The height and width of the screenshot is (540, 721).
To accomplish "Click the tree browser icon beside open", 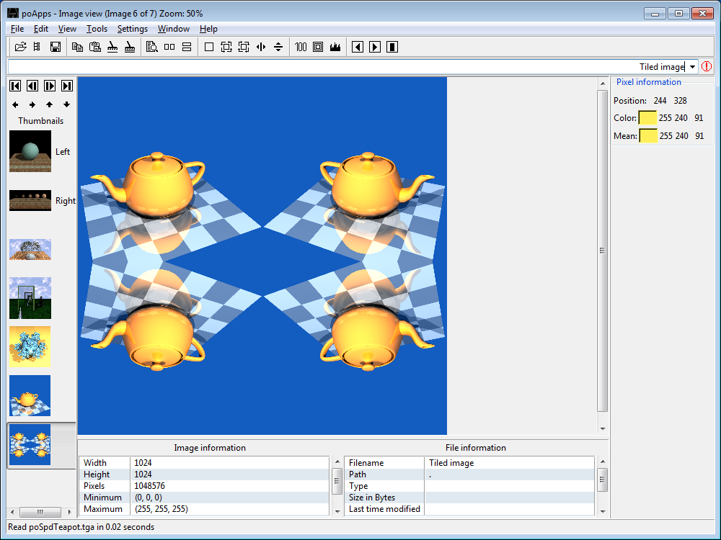I will [37, 47].
